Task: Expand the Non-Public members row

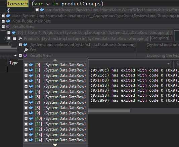Action: click(3, 21)
